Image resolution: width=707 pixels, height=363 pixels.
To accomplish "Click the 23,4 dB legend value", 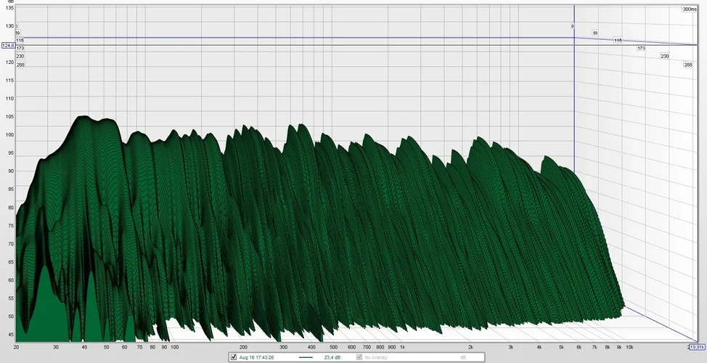I will pyautogui.click(x=332, y=357).
